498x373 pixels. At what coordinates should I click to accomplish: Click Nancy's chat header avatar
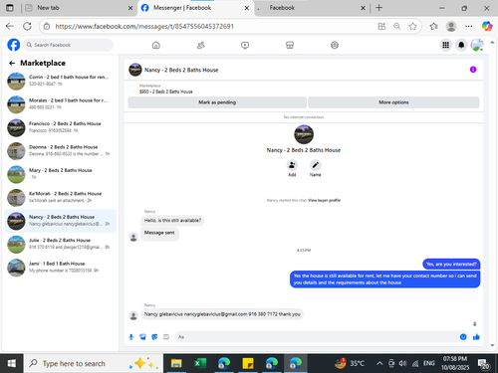pyautogui.click(x=135, y=70)
